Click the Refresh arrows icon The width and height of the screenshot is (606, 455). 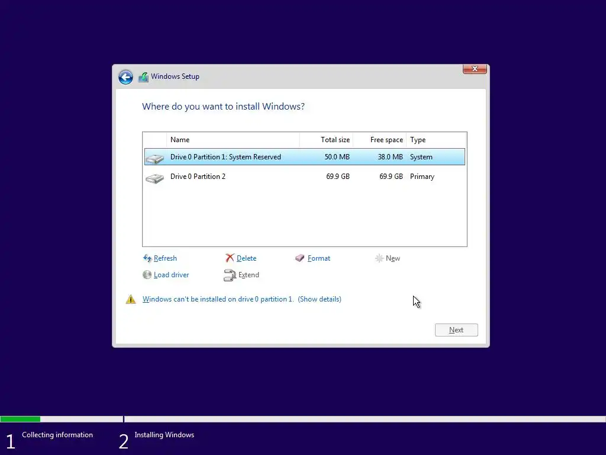coord(147,258)
